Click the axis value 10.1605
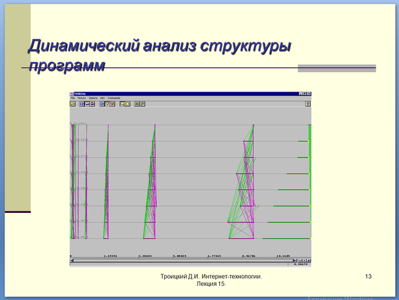This screenshot has width=399, height=300. pyautogui.click(x=283, y=256)
